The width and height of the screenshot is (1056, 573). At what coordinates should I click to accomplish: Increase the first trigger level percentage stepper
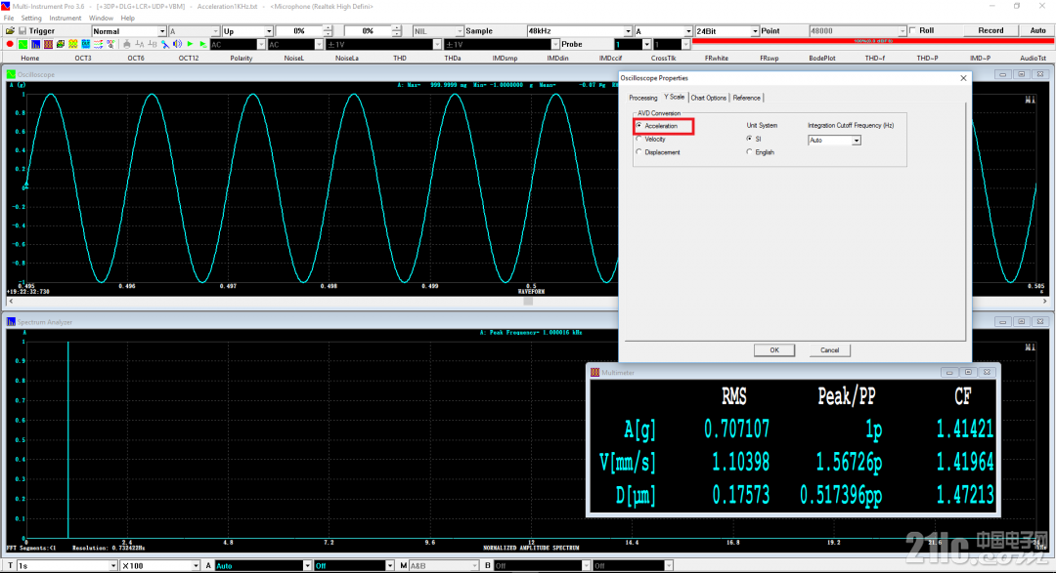tap(328, 28)
